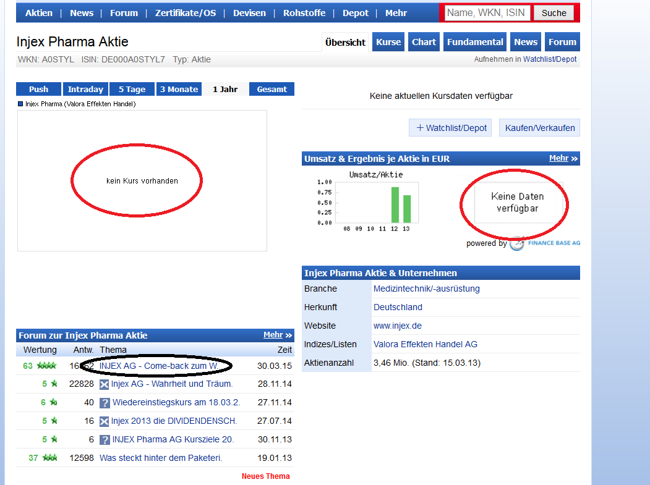Image resolution: width=650 pixels, height=485 pixels.
Task: Open the Aktien menu in the top navigation
Action: tap(39, 13)
